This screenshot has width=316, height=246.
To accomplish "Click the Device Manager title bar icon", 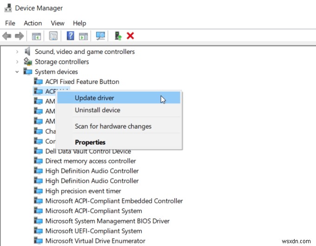I will 8,8.
